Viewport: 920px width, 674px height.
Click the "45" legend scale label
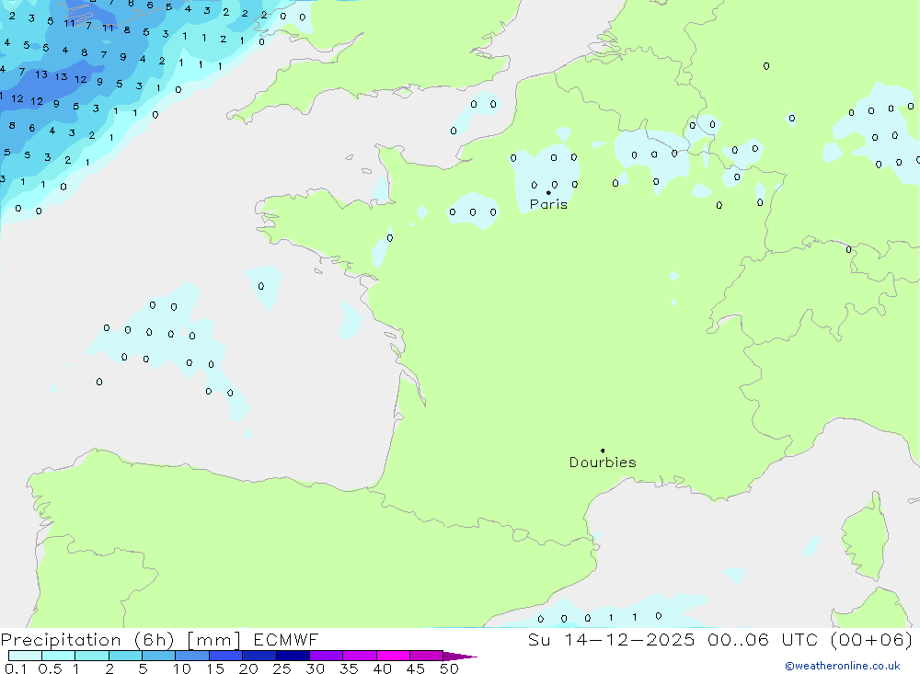tap(416, 668)
